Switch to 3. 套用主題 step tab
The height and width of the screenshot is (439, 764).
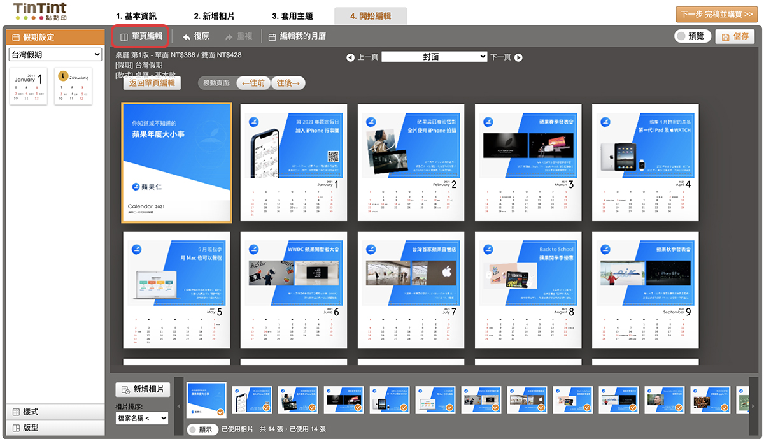pyautogui.click(x=292, y=16)
